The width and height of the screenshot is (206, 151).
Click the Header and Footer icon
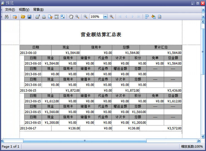pyautogui.click(x=57, y=17)
